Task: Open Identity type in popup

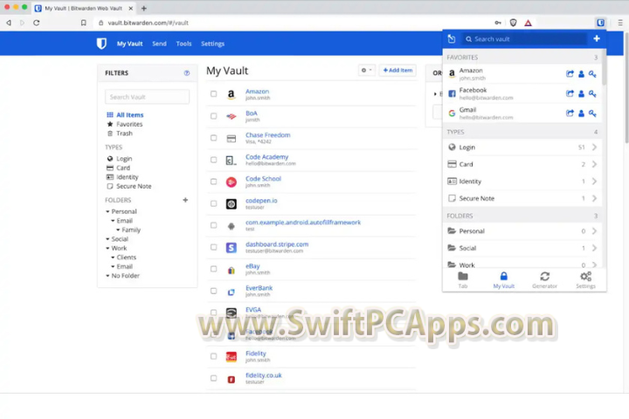Action: coord(522,182)
